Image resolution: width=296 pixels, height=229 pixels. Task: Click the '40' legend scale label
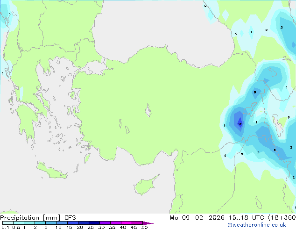coord(123,227)
